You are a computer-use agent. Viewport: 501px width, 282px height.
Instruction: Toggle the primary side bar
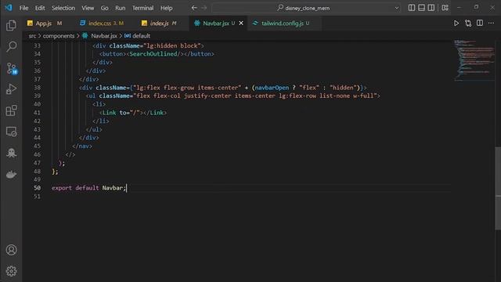(412, 8)
